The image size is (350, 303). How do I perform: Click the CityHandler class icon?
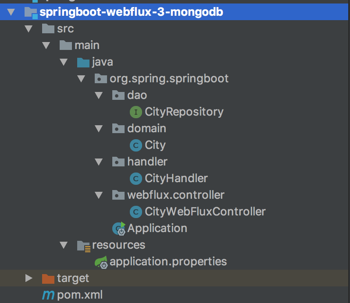click(x=136, y=179)
